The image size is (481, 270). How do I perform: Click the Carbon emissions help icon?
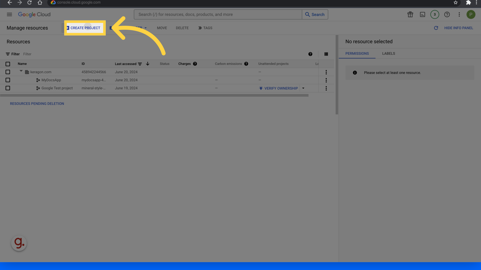pos(246,64)
